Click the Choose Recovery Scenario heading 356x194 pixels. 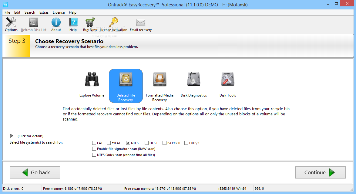69,41
